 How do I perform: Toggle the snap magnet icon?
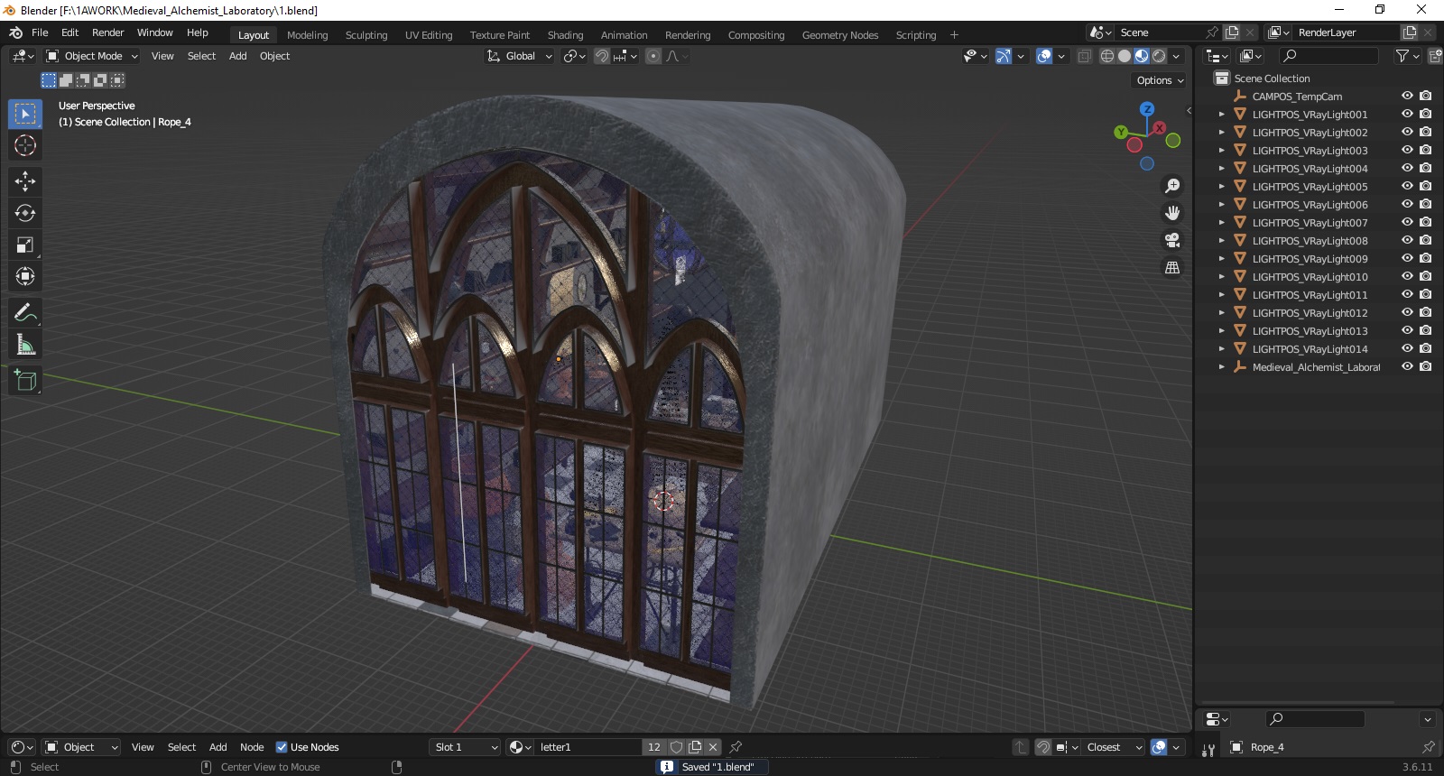pyautogui.click(x=602, y=56)
